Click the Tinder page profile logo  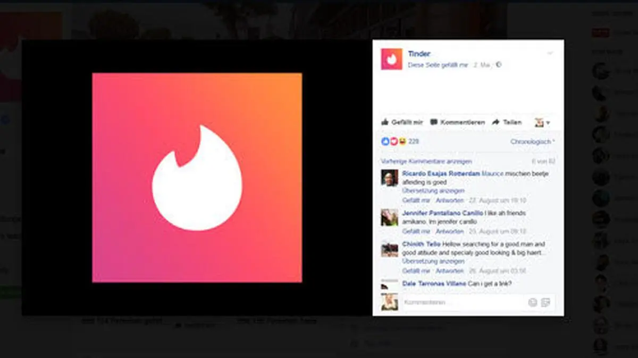pyautogui.click(x=391, y=59)
